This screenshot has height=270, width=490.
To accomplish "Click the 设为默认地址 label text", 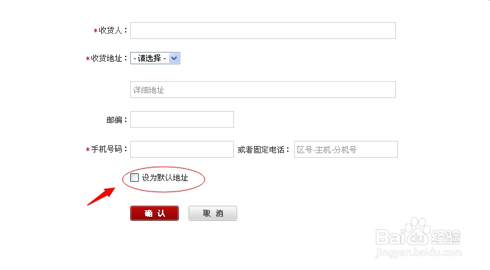I will click(x=165, y=177).
